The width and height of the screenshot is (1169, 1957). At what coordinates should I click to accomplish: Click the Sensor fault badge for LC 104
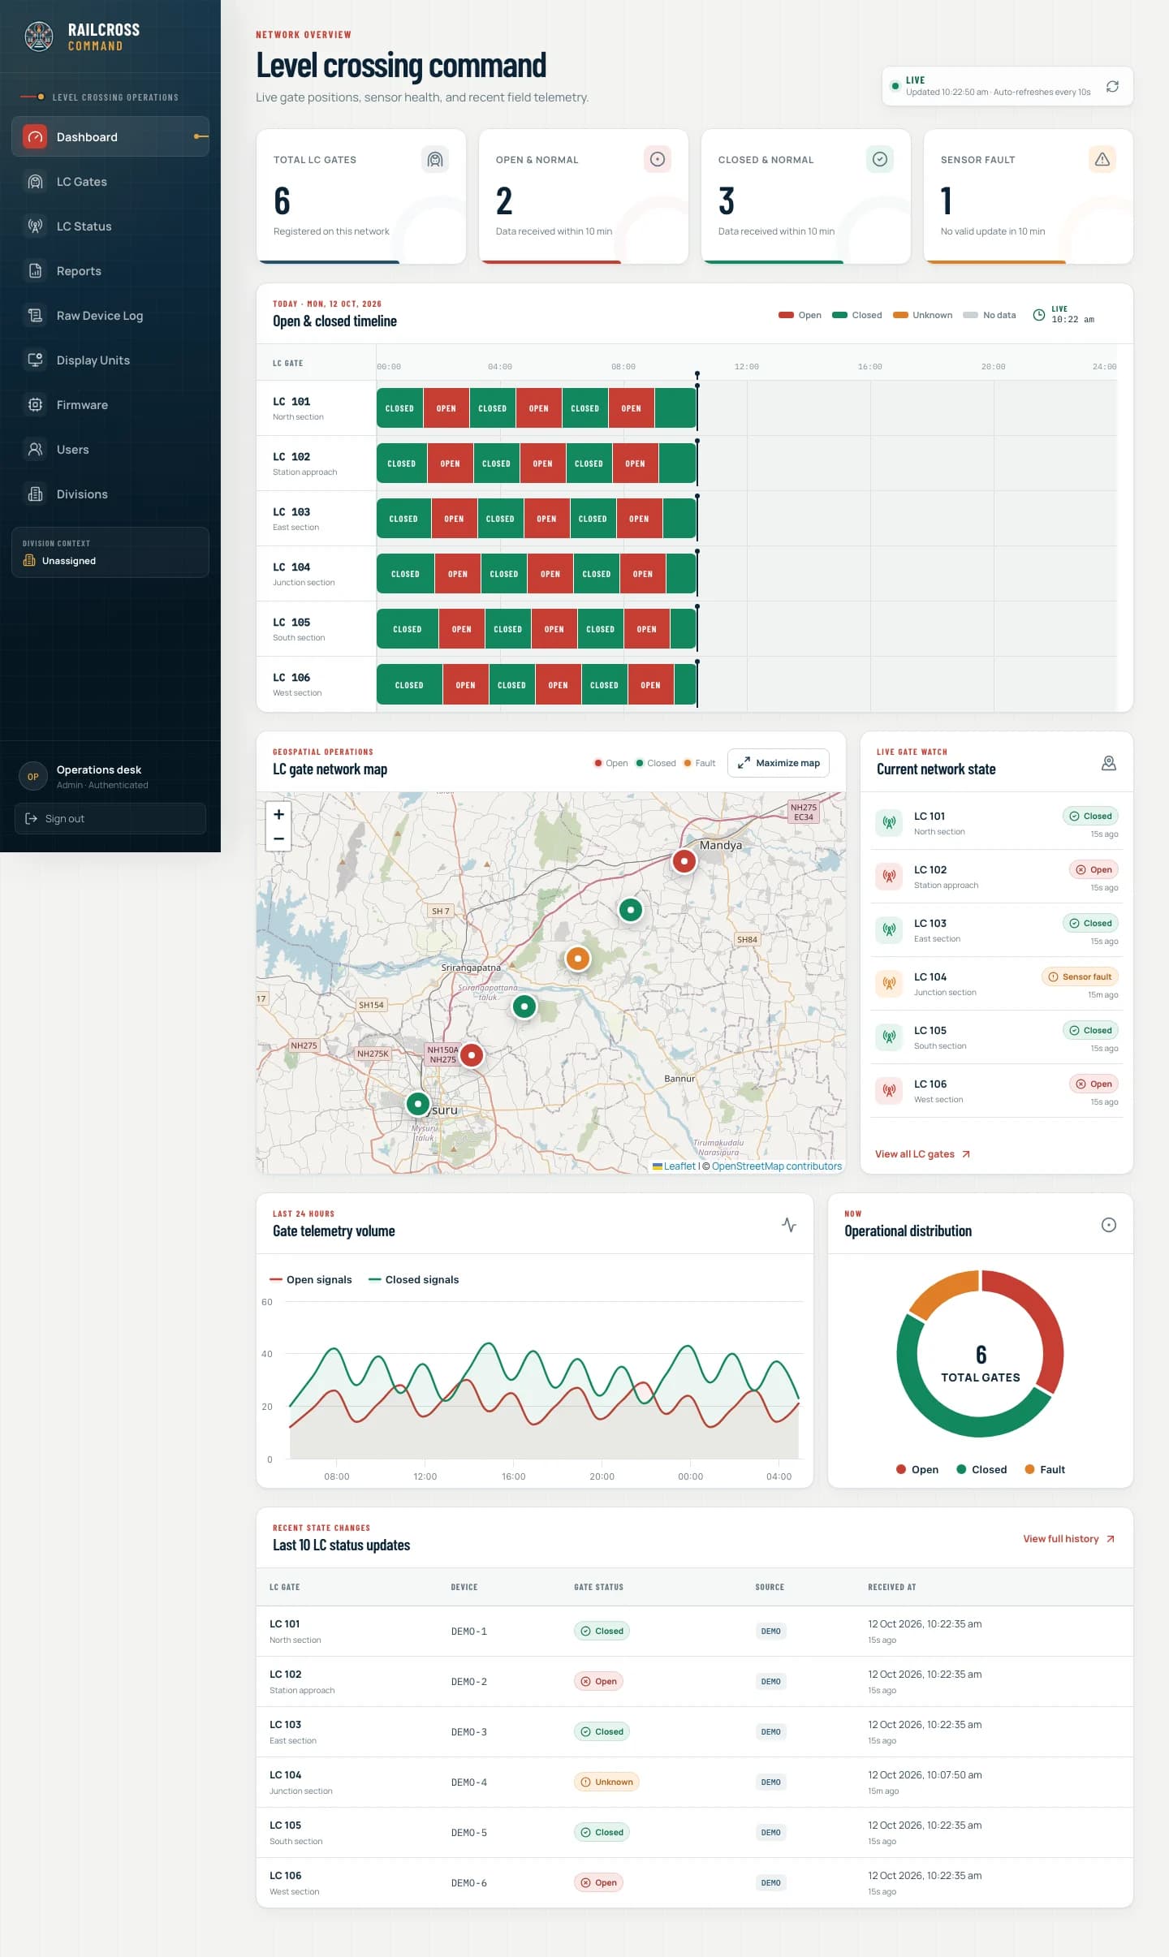pos(1081,976)
